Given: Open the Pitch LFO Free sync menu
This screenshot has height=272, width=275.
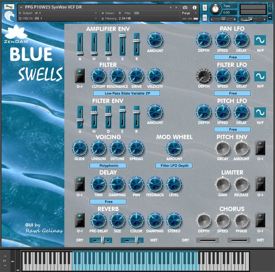Looking at the screenshot, I should (232, 130).
